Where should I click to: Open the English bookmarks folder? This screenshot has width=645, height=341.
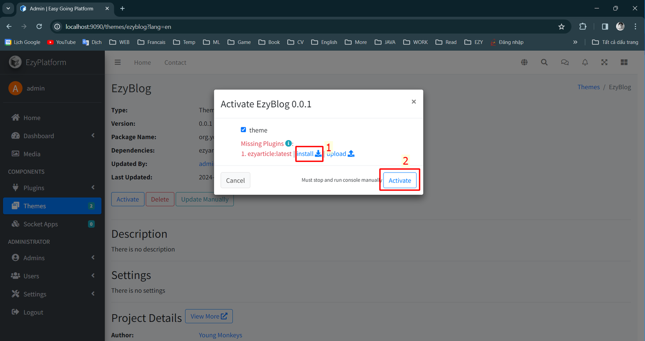(324, 42)
